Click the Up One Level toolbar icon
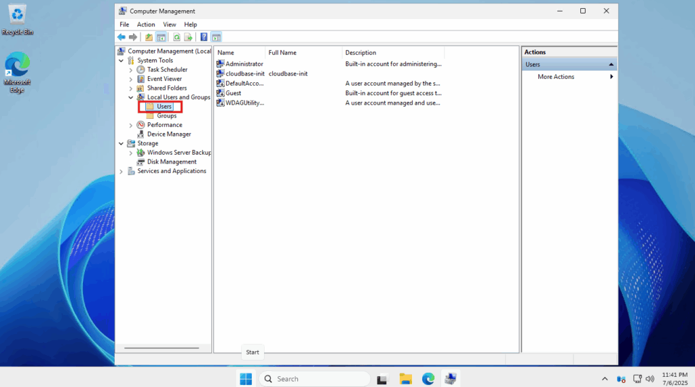Viewport: 695px width, 387px height. (x=149, y=37)
